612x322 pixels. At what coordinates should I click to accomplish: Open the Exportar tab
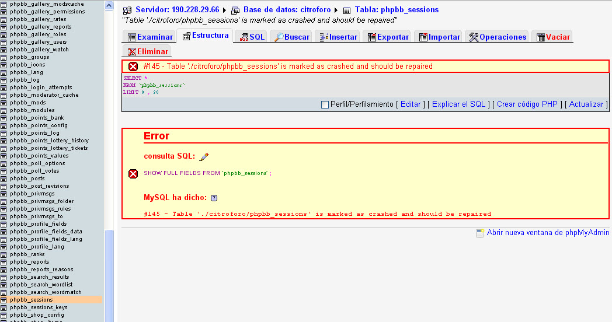click(388, 37)
